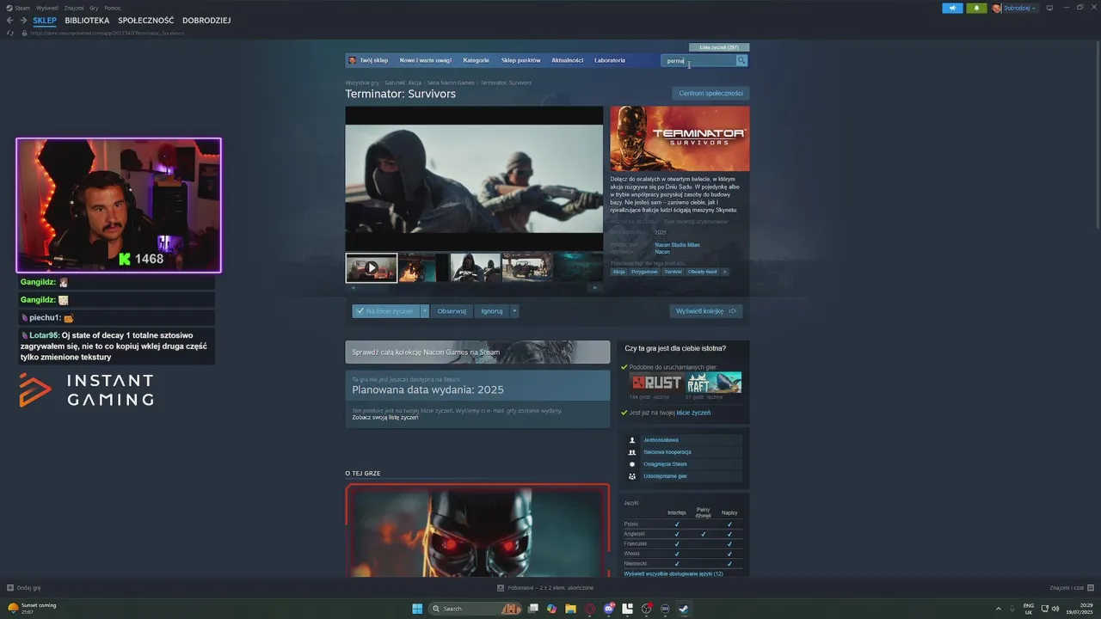Open the Wyświetl menu
The width and height of the screenshot is (1101, 619).
[47, 8]
